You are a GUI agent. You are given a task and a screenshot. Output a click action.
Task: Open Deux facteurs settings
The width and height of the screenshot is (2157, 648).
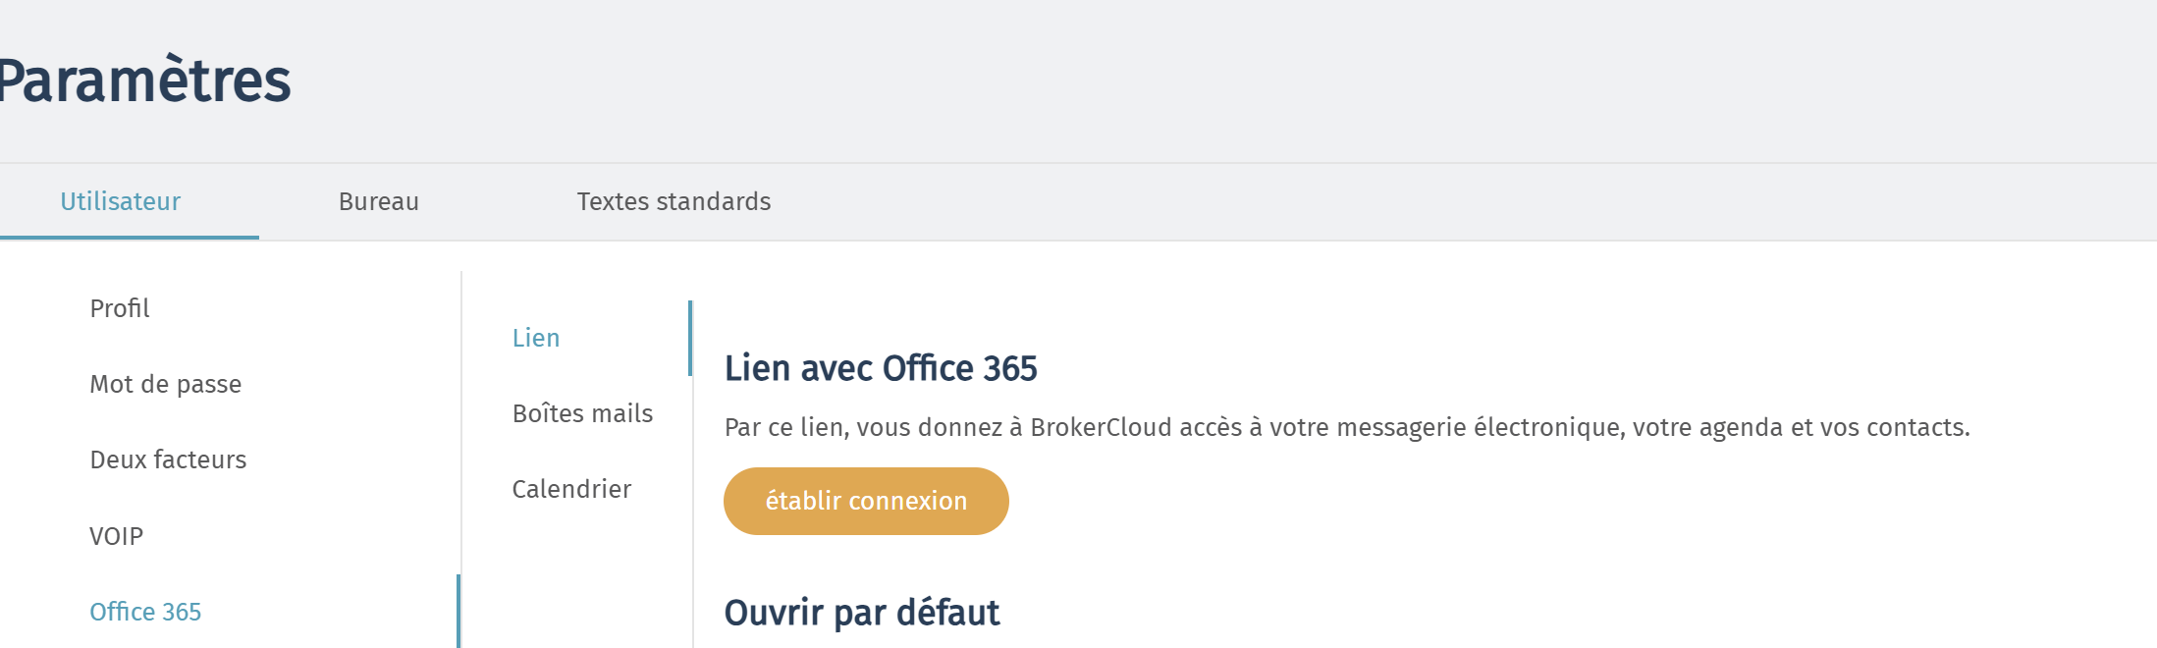coord(168,459)
